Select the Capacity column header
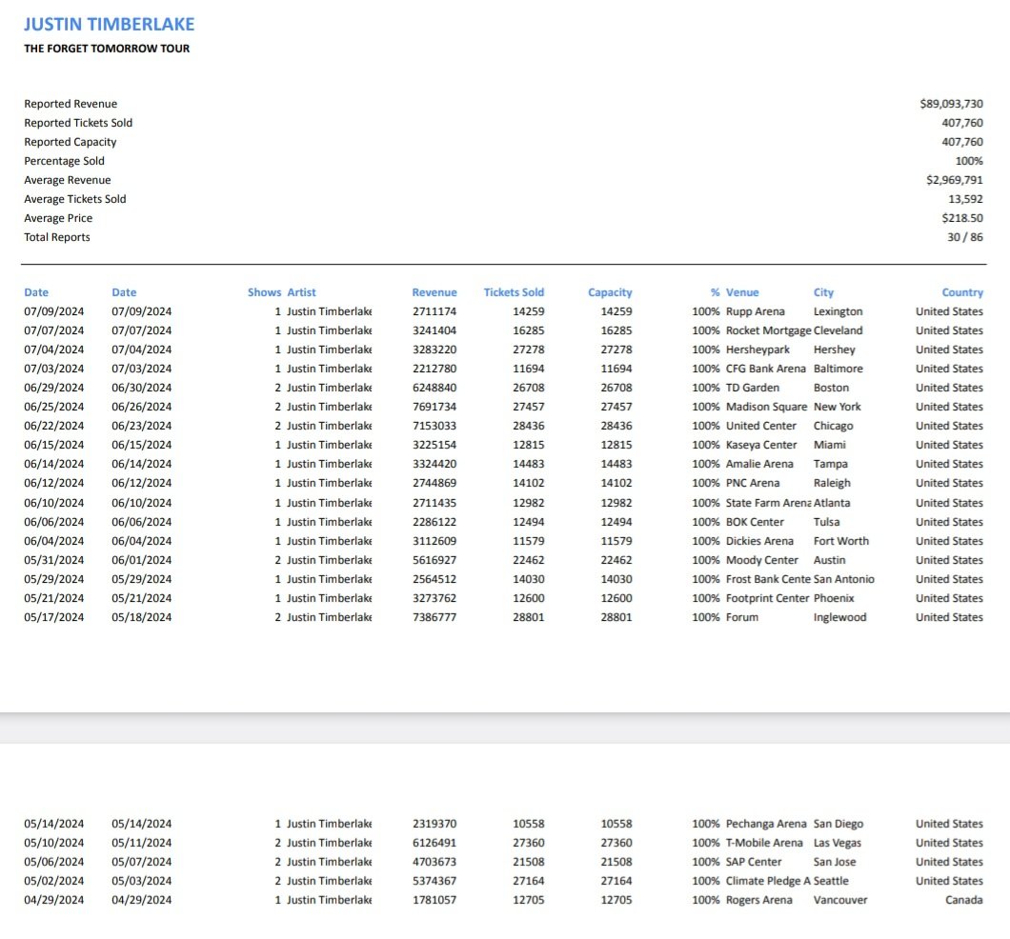Screen dimensions: 1010x939 tap(610, 292)
